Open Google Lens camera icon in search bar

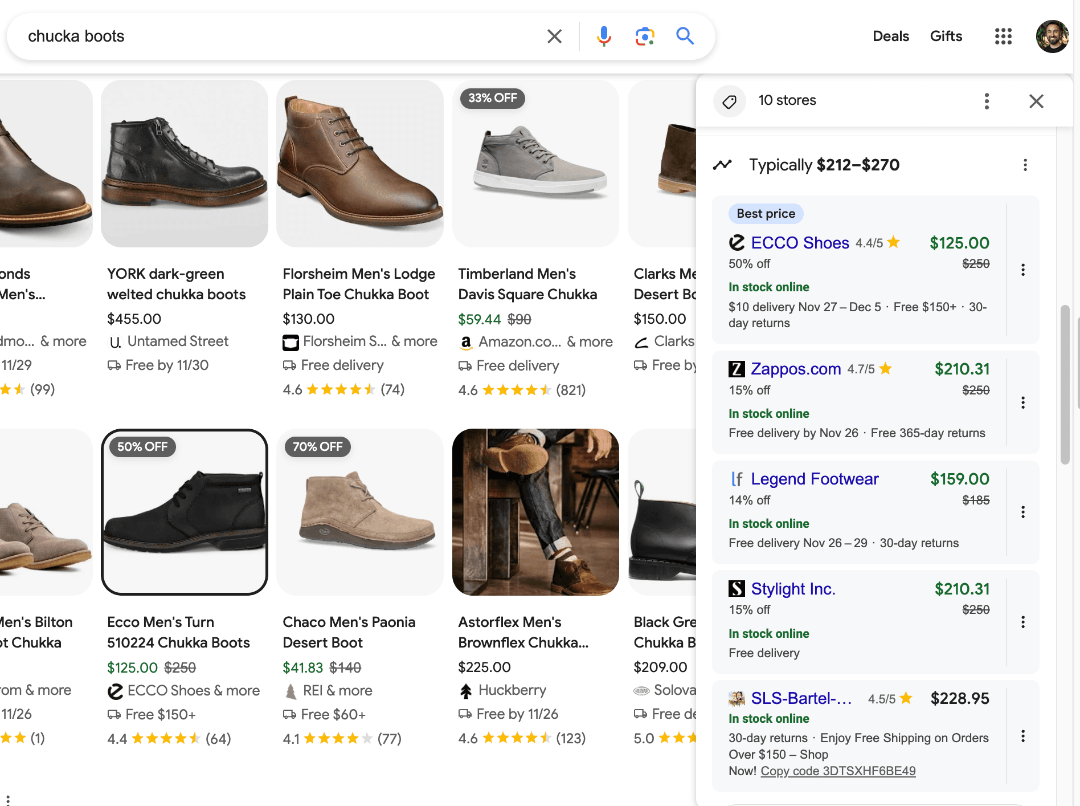[644, 36]
